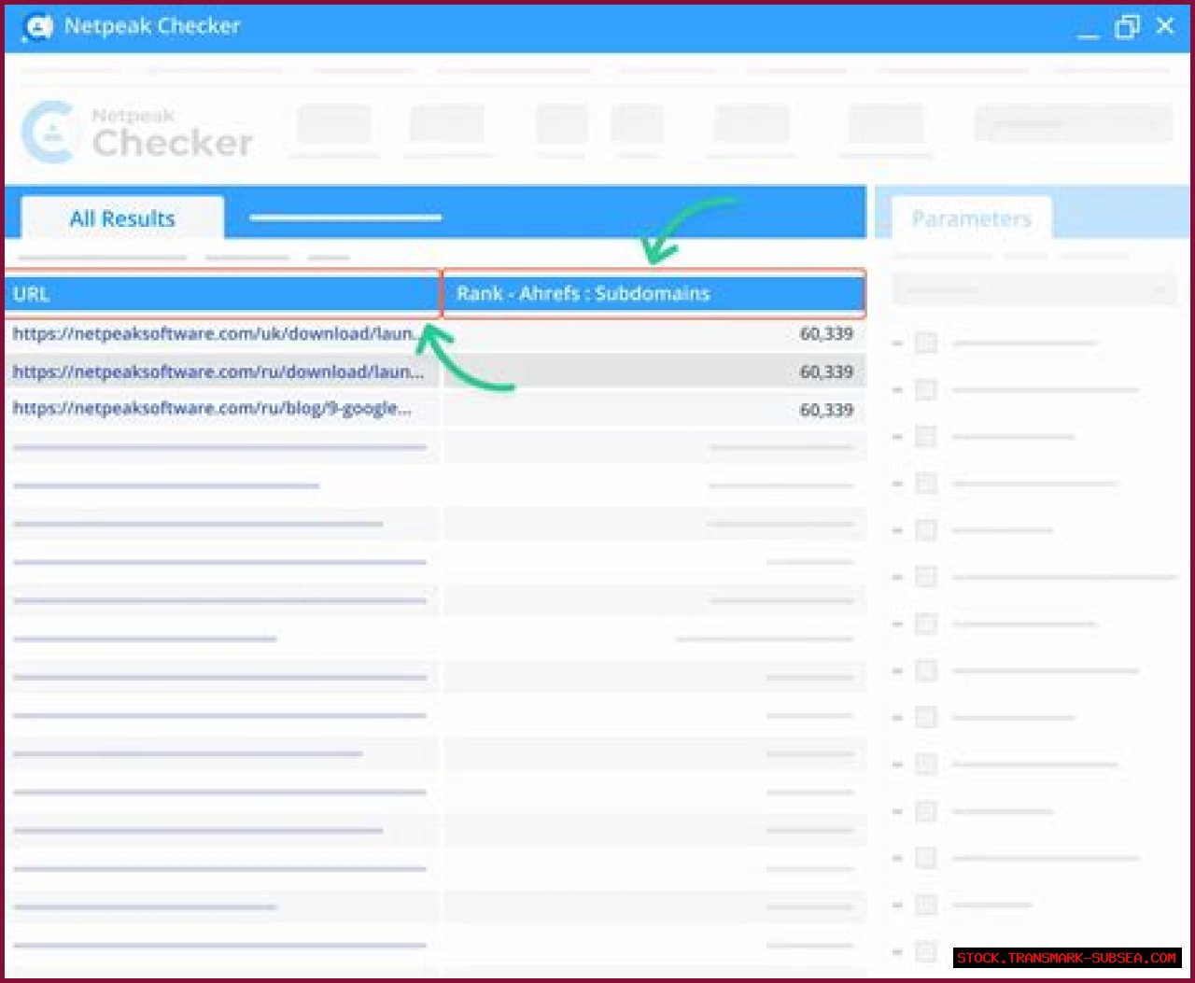The width and height of the screenshot is (1195, 983).
Task: Click the Rank - Ahrefs : Subdomains header
Action: click(x=654, y=294)
